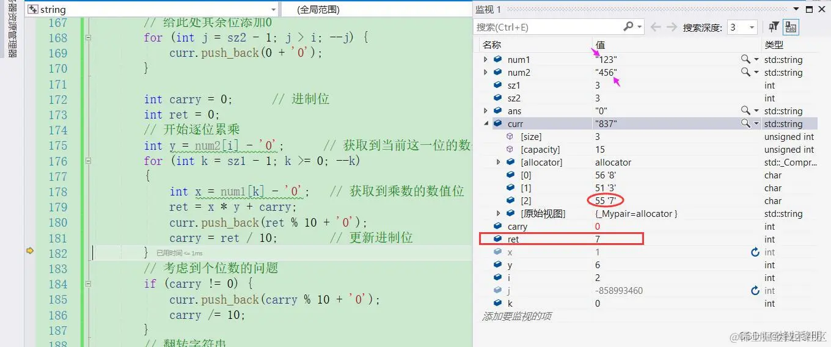Refresh the stale value of variable x
This screenshot has height=347, width=831.
tap(755, 252)
